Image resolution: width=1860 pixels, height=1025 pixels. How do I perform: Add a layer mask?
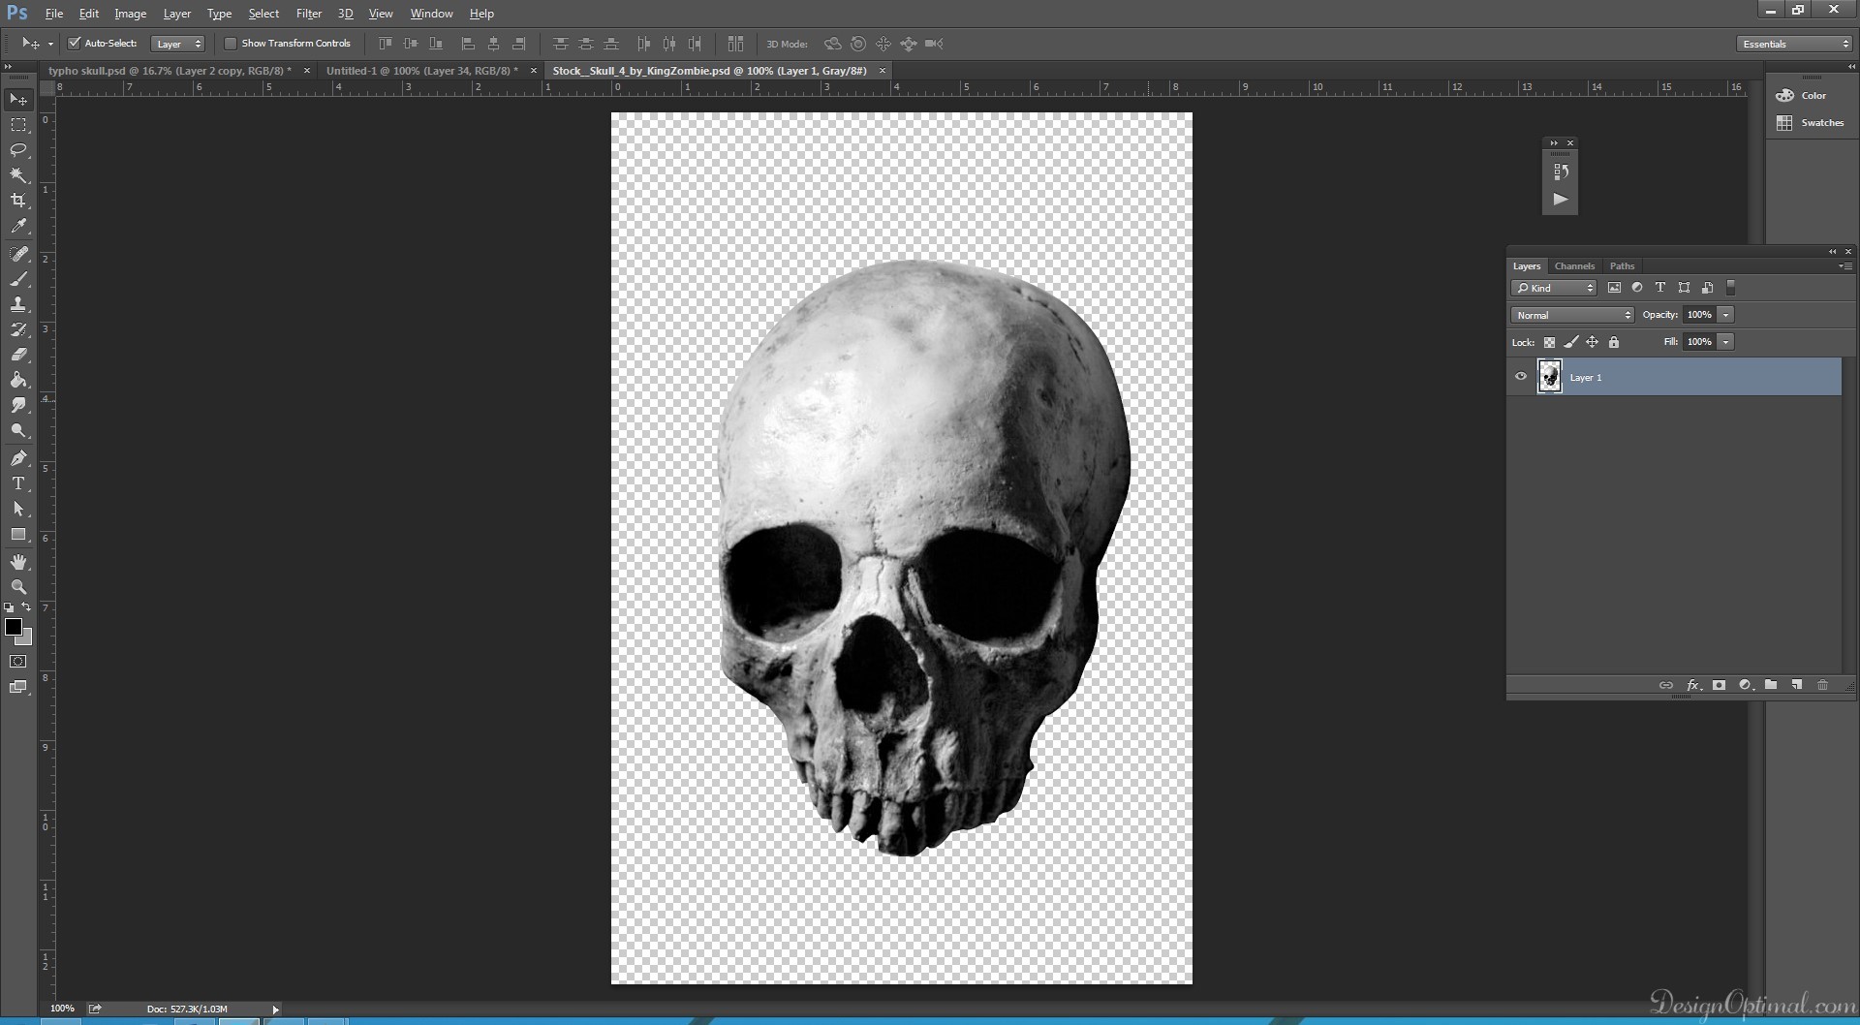coord(1719,685)
